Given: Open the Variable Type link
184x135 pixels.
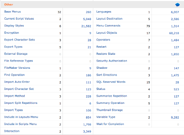Looking at the screenshot, I should coord(106,117).
